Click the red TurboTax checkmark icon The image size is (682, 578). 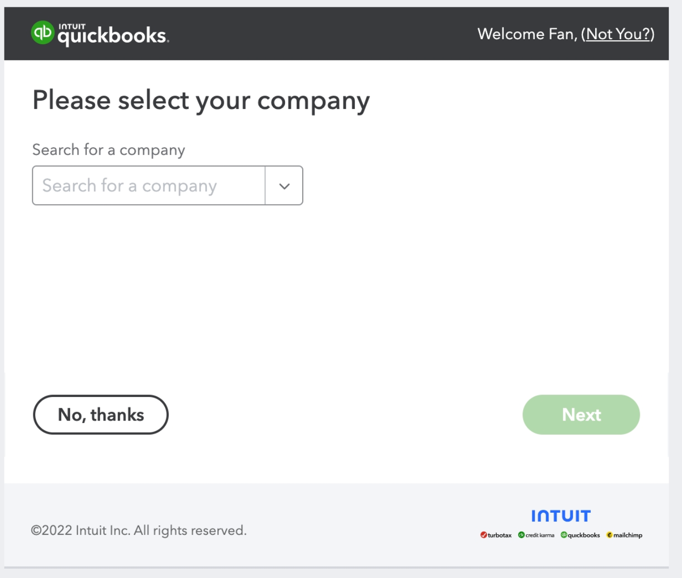click(483, 535)
